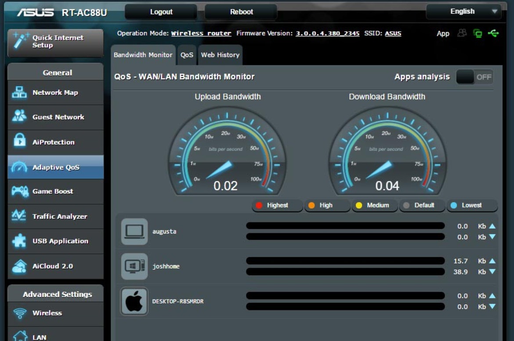This screenshot has width=514, height=341.
Task: Click joshhome download arrow icon
Action: pos(492,272)
